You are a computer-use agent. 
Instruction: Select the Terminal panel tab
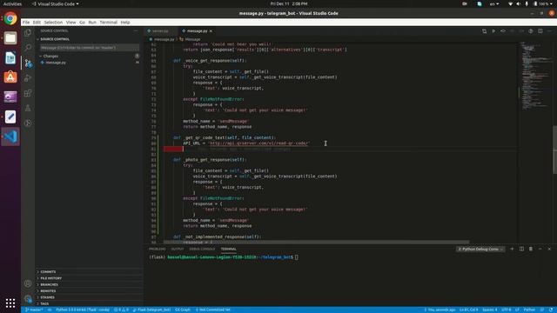228,250
